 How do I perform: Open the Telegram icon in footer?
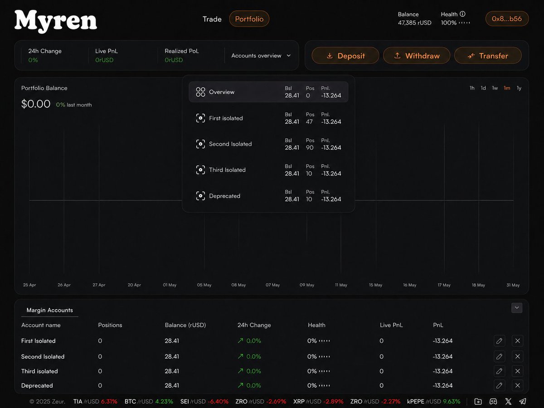[523, 401]
